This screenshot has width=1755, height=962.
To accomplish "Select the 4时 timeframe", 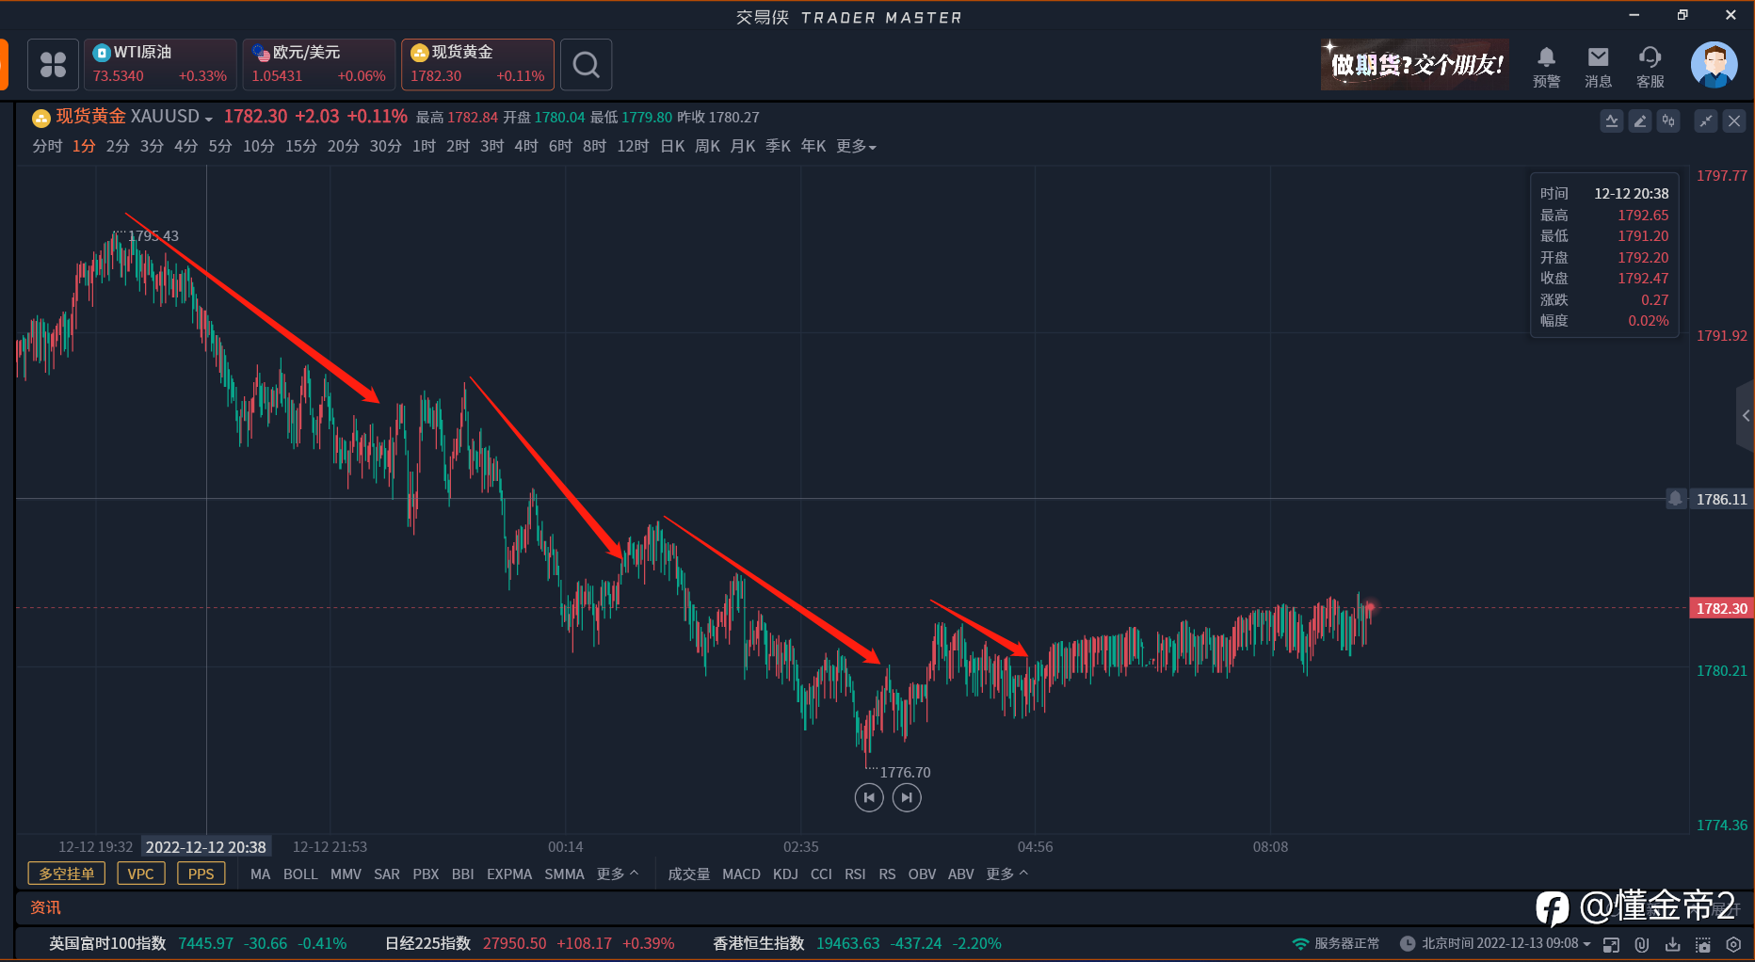I will coord(526,147).
